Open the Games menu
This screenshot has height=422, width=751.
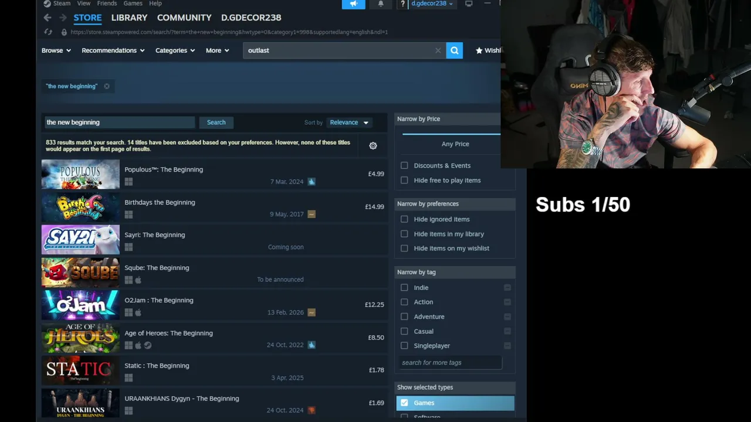point(133,4)
